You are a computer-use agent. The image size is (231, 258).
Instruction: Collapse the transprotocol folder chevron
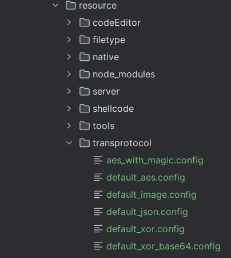(69, 143)
